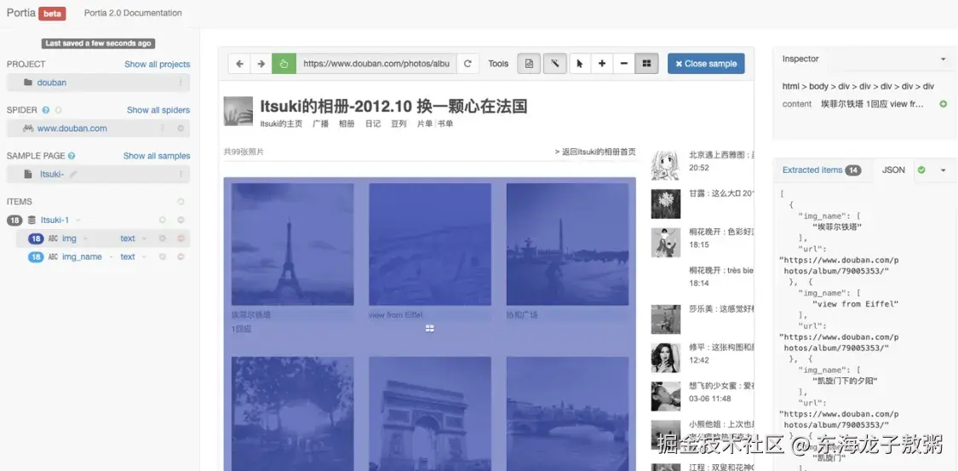Viewport: 958px width, 471px height.
Task: Open Portia 2.0 Documentation link
Action: (133, 13)
